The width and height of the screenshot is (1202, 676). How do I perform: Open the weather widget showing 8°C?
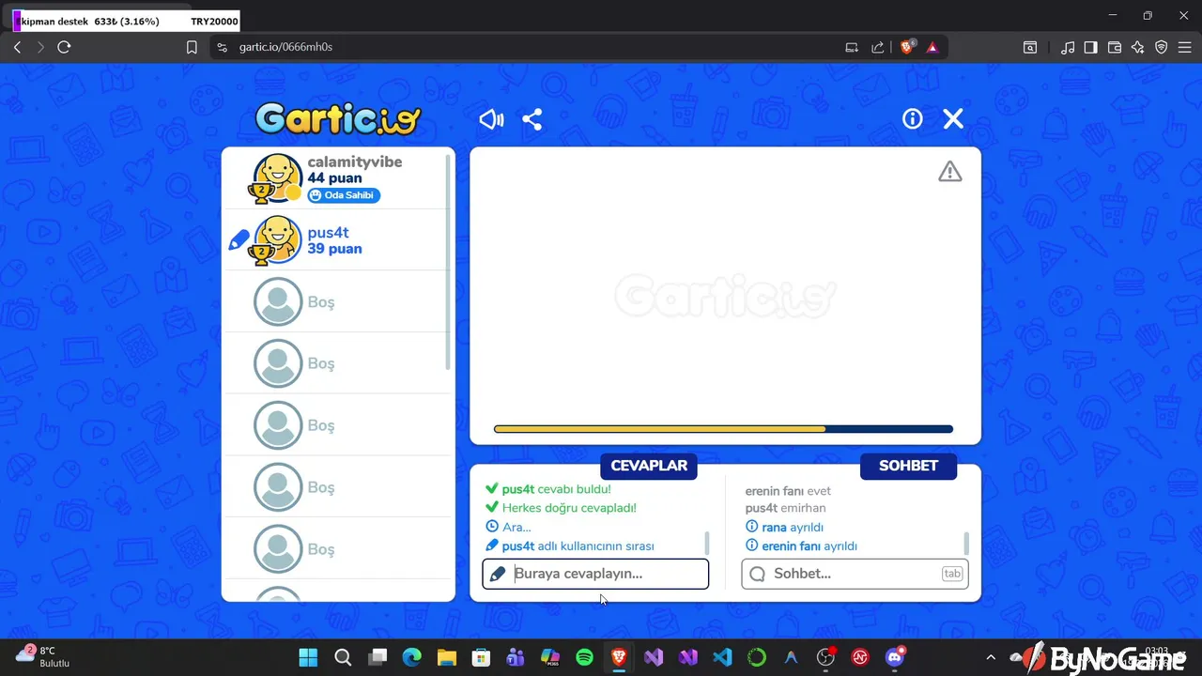[42, 656]
